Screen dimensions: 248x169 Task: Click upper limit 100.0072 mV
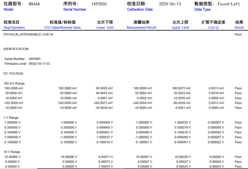click(x=181, y=88)
